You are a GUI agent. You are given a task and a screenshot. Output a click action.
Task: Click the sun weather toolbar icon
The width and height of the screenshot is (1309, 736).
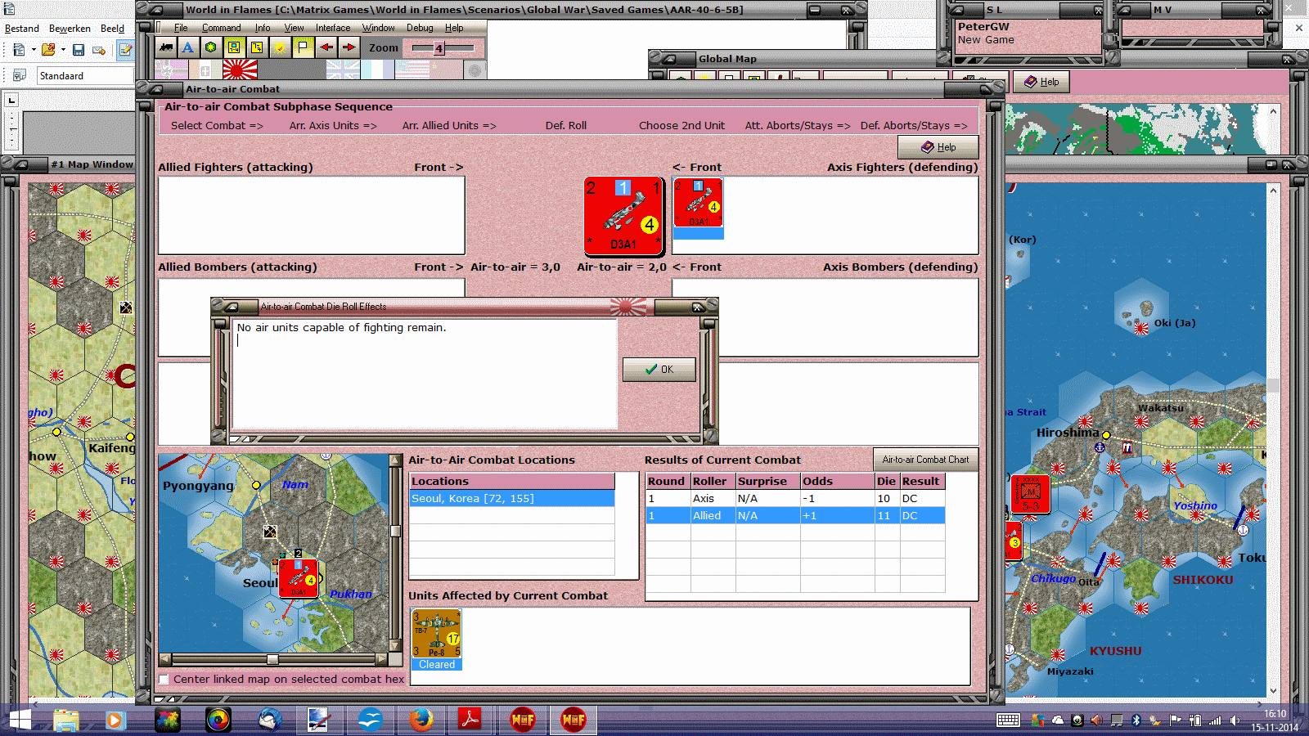[x=280, y=47]
